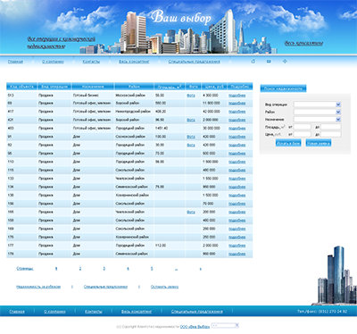Select 'Контакты' in the top navigation menu
The width and height of the screenshot is (357, 334).
pos(91,62)
